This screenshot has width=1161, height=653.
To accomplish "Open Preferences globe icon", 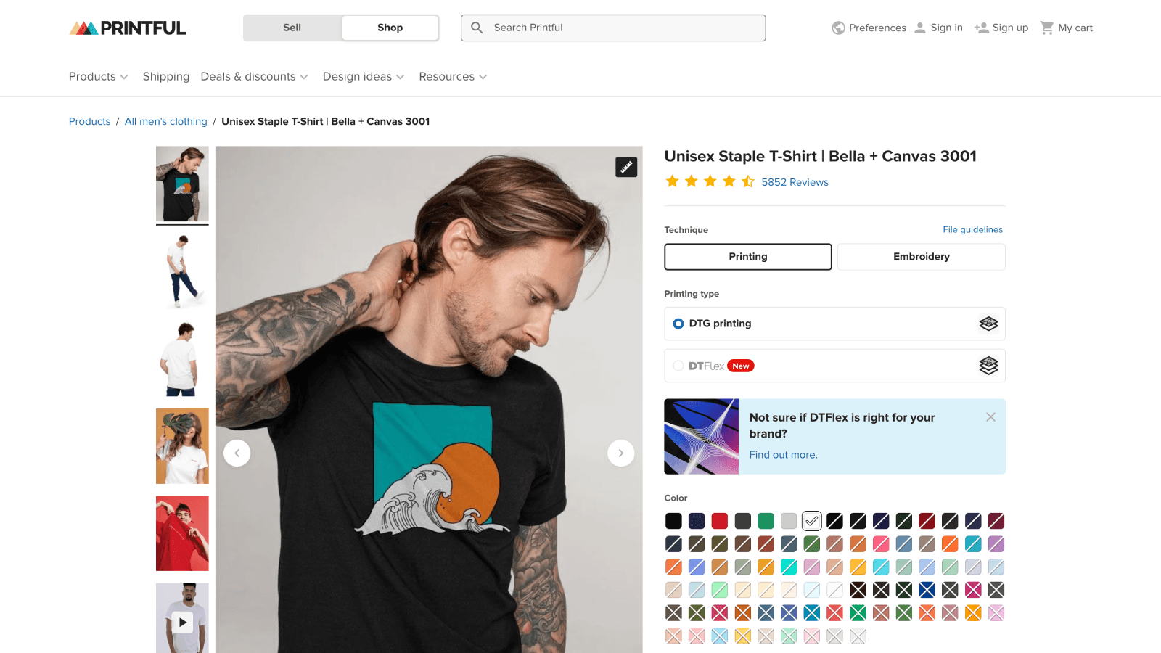I will (838, 28).
